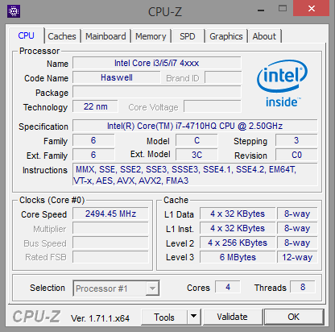Screen dimensions: 335x332
Task: Click the Level 3 cache size field
Action: [x=238, y=257]
